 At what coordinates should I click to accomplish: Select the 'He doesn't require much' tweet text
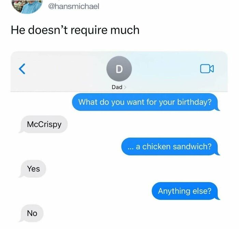click(75, 30)
